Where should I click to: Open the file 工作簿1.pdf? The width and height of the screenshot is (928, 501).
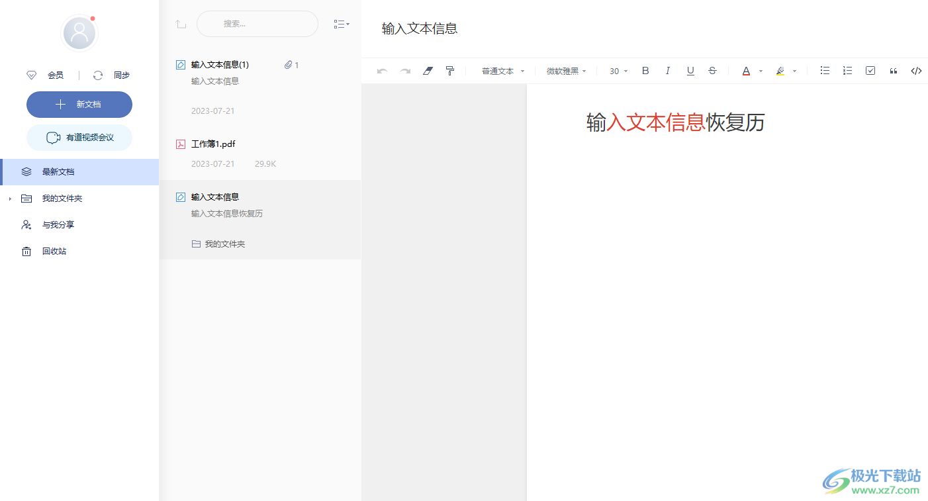pos(260,154)
